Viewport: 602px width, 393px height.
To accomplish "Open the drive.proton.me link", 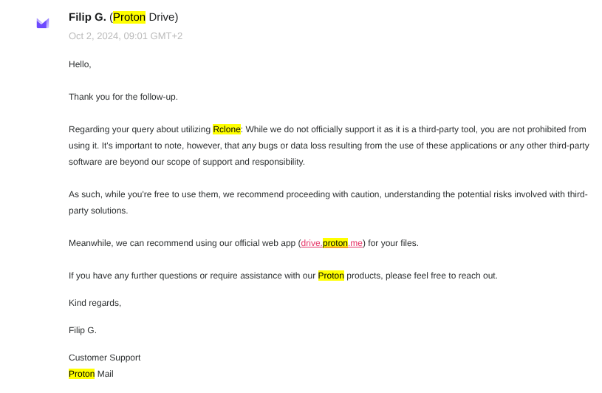I will click(x=332, y=243).
